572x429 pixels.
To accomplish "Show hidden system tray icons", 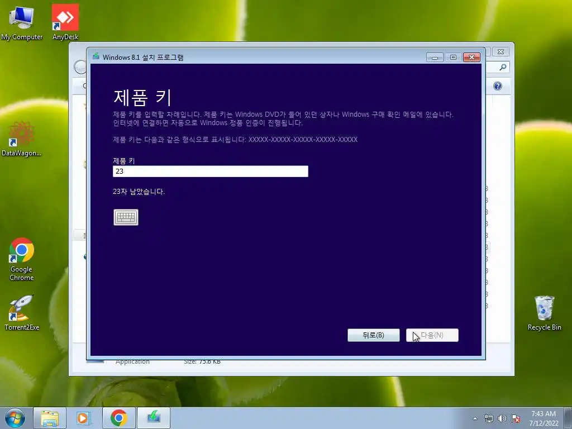I will 475,418.
